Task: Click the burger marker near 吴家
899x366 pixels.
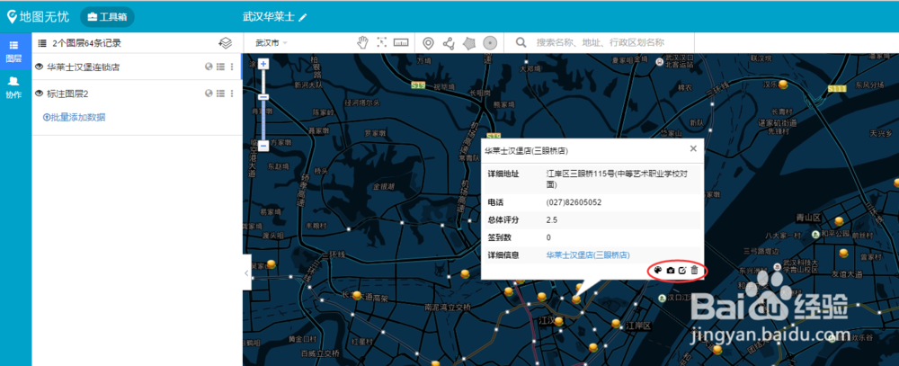Action: [x=271, y=264]
